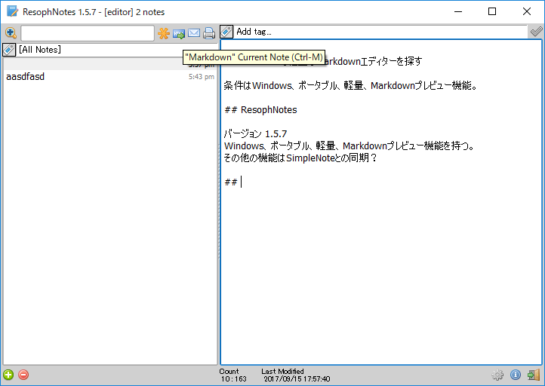Click the tag icon beside Add tag
Image resolution: width=545 pixels, height=386 pixels.
coord(226,32)
